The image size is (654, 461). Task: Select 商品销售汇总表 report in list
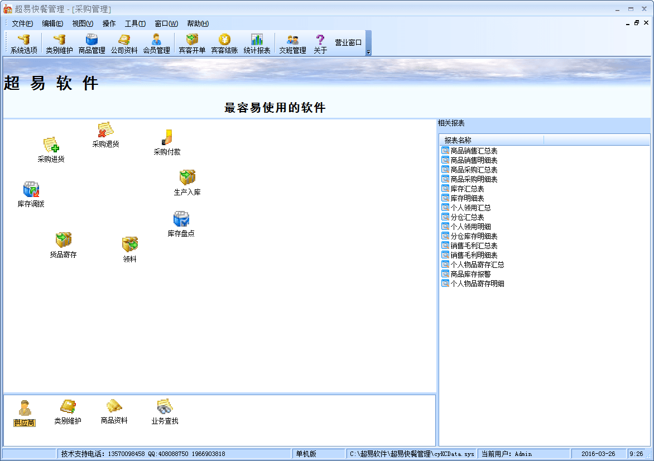(474, 151)
